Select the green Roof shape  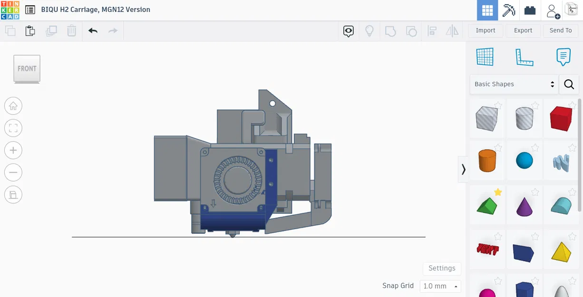pos(487,206)
